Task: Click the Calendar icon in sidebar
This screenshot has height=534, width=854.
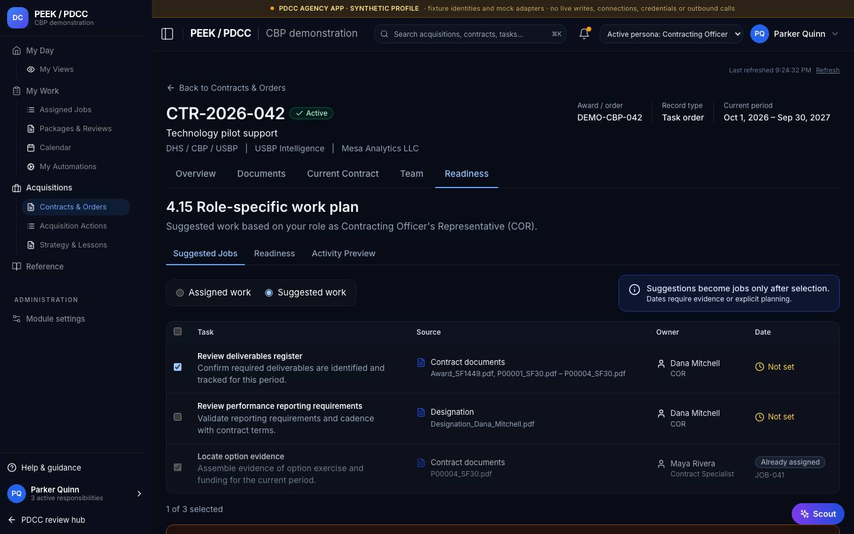Action: pyautogui.click(x=31, y=148)
